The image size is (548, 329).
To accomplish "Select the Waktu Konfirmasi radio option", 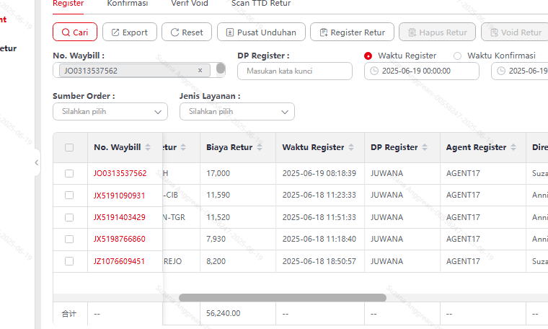I will point(457,56).
